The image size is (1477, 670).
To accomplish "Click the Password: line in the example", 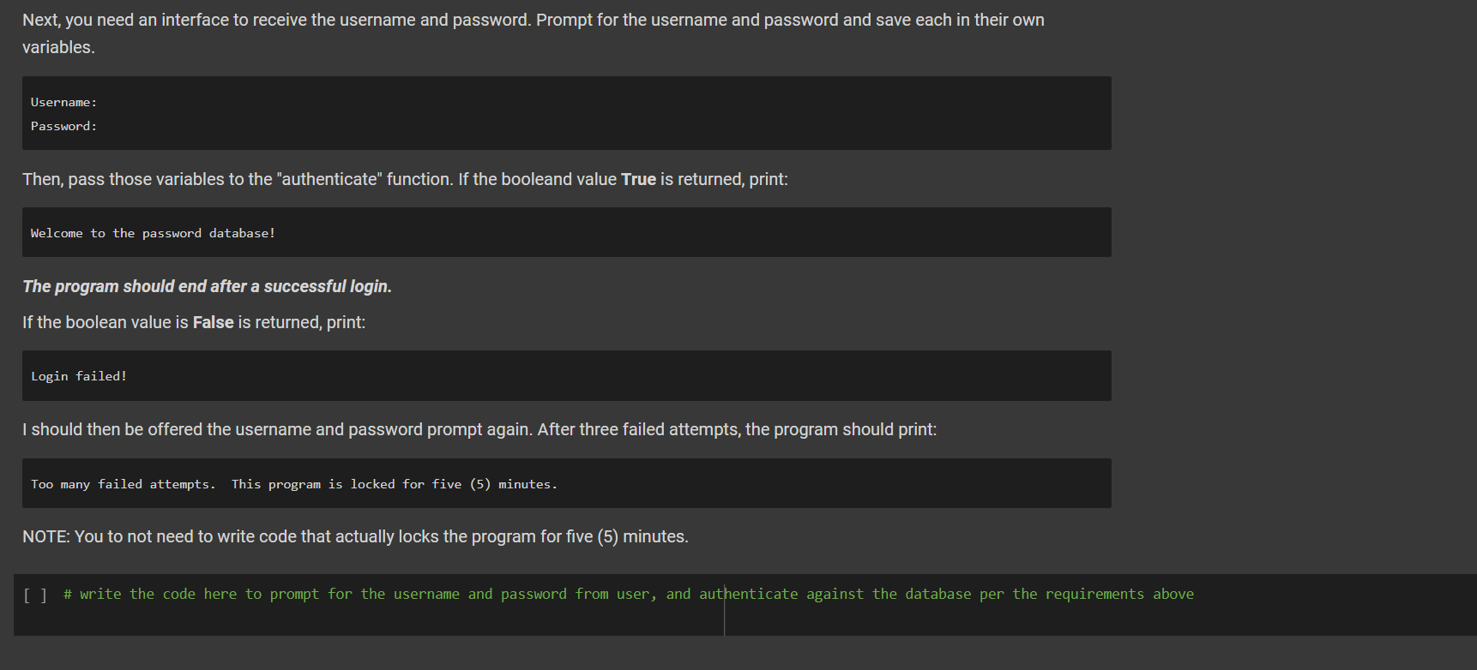I will (63, 126).
